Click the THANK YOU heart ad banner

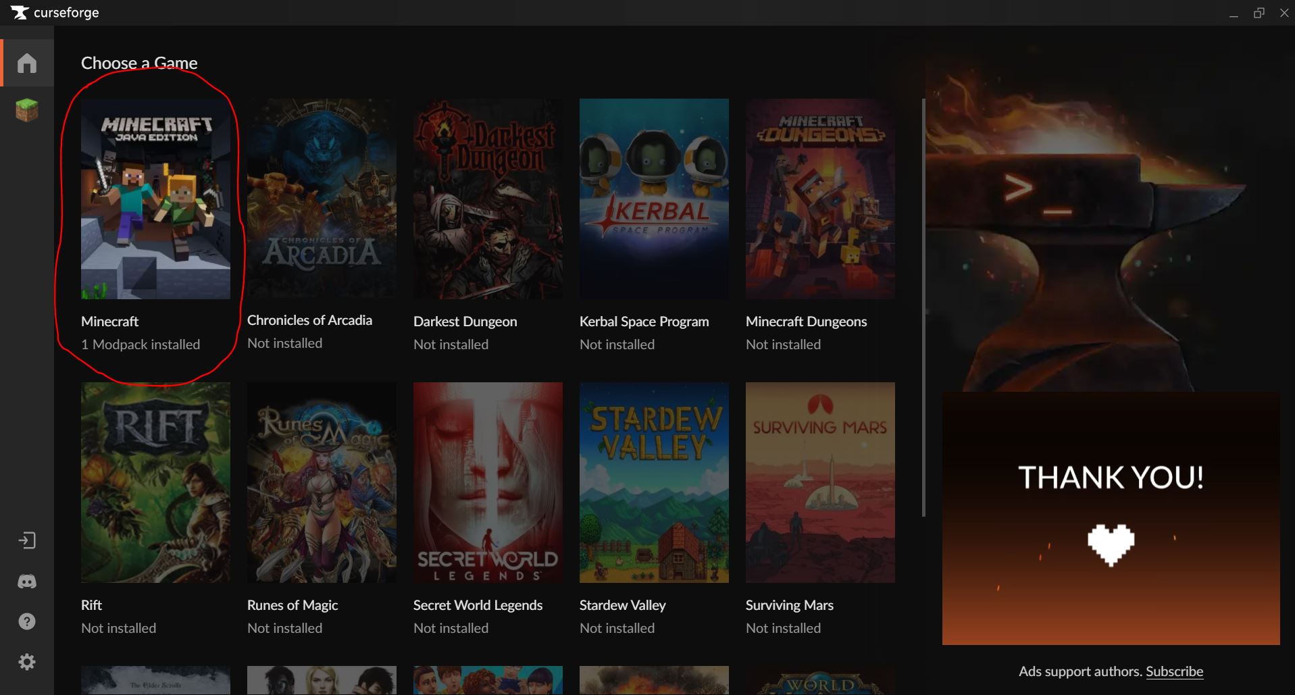1111,519
